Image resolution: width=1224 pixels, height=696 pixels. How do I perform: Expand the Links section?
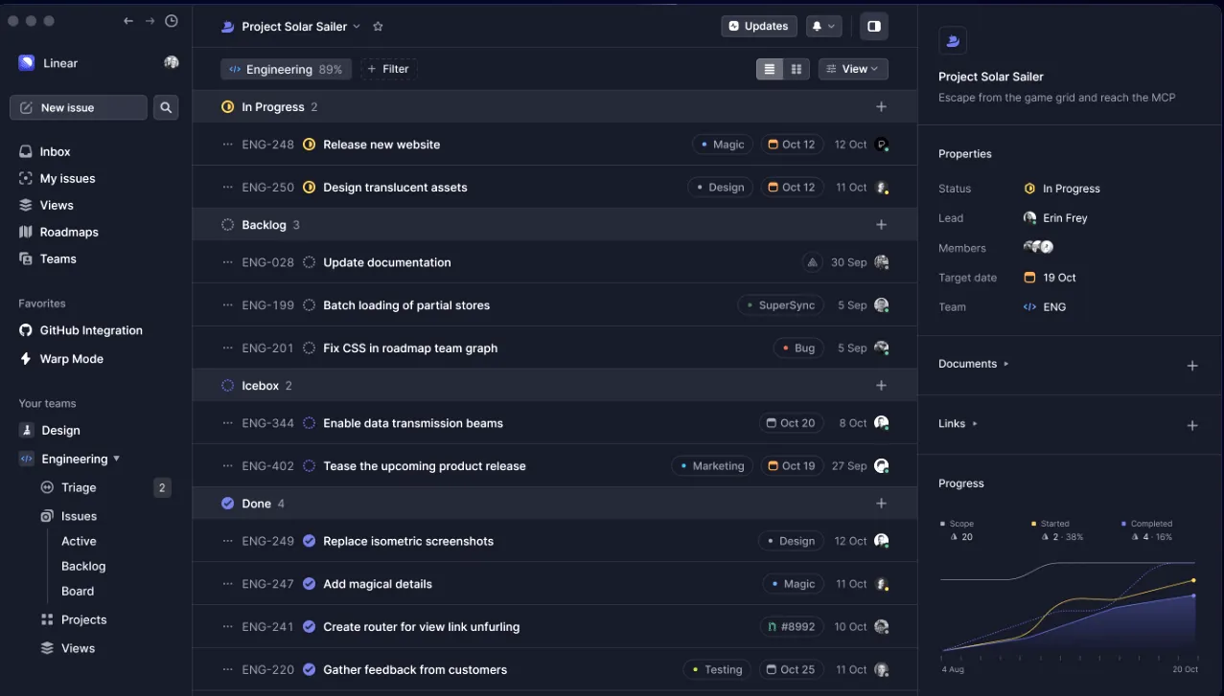coord(958,423)
